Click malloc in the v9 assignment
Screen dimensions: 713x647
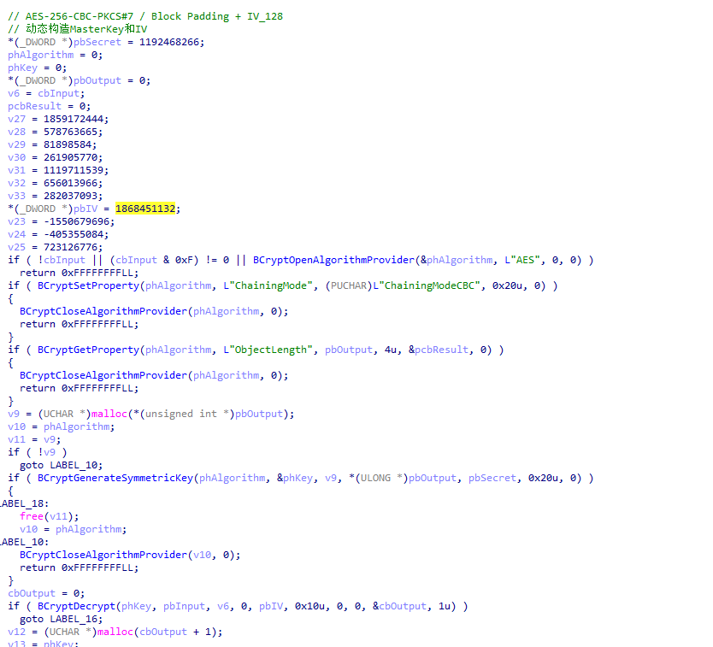109,415
